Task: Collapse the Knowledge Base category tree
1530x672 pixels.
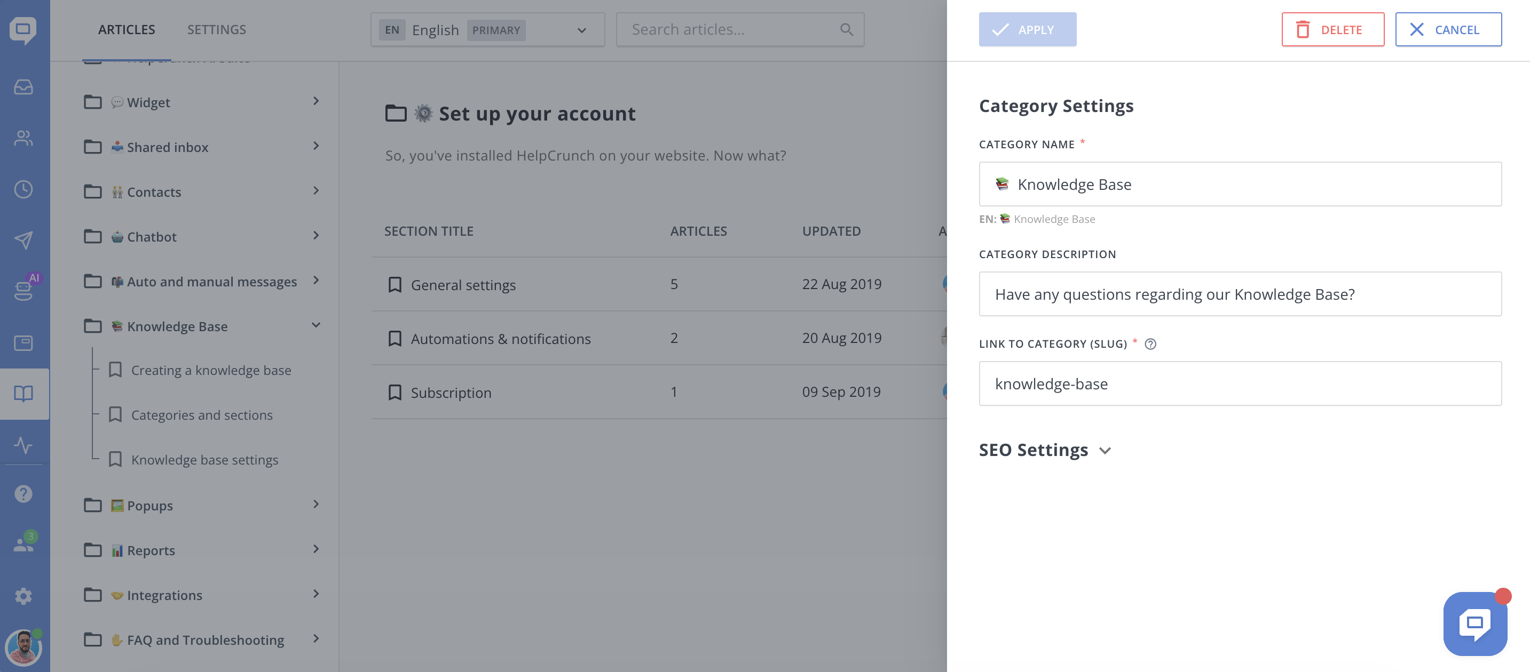Action: [x=316, y=326]
